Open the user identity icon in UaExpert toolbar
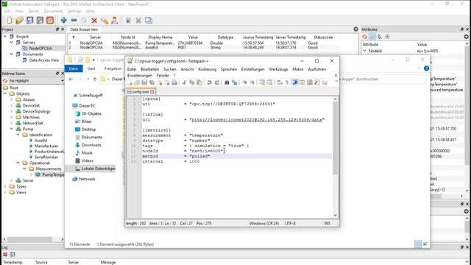Screen dimensions: 471x265 click(x=115, y=21)
